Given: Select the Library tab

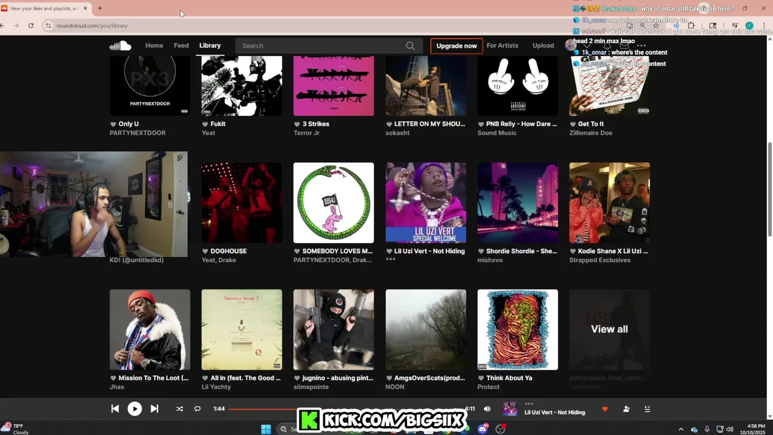Looking at the screenshot, I should (x=210, y=45).
